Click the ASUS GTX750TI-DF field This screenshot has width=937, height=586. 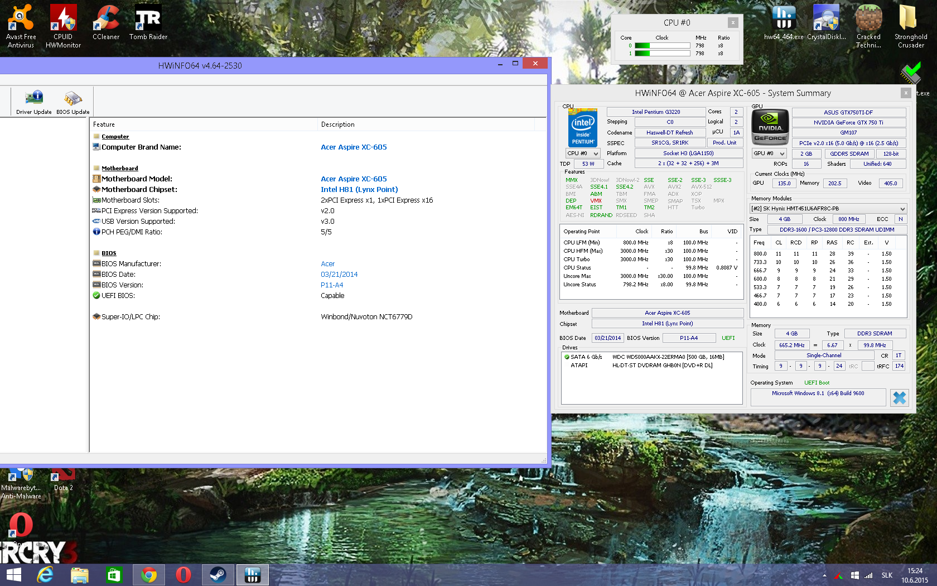click(x=848, y=113)
